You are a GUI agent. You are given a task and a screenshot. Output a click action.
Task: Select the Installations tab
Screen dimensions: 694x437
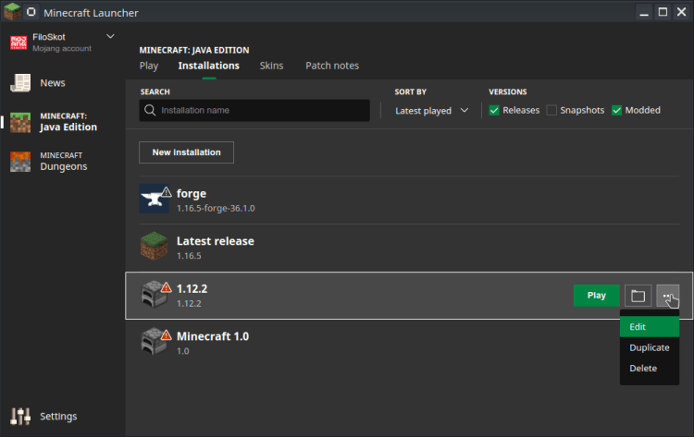pyautogui.click(x=209, y=66)
